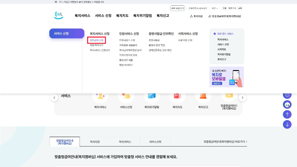Click 복지위기알림 in 자주 찾는 서비스 box

(224, 54)
